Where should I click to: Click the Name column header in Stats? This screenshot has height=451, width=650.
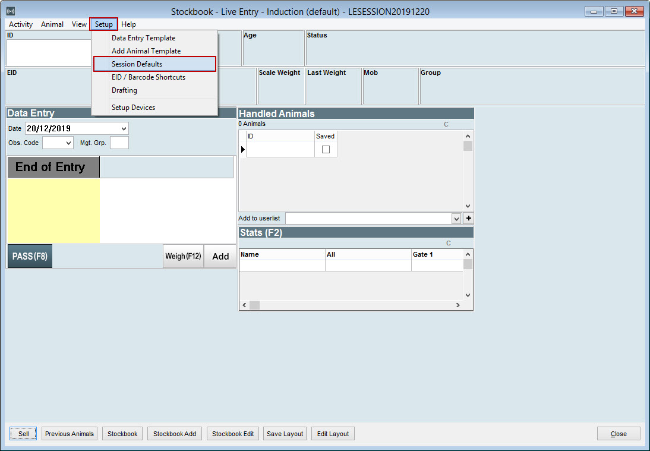click(x=282, y=254)
